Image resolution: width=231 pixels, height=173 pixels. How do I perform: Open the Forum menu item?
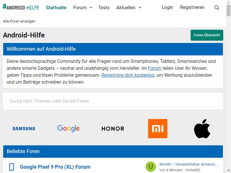click(x=80, y=7)
